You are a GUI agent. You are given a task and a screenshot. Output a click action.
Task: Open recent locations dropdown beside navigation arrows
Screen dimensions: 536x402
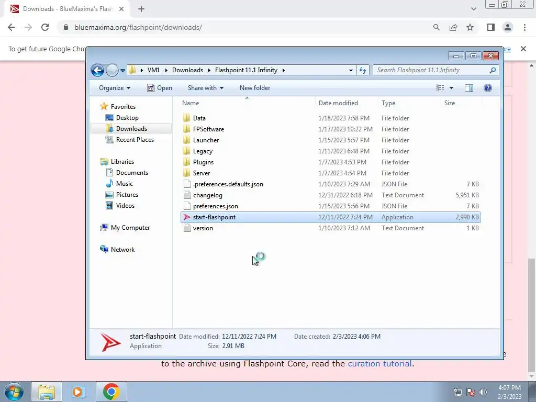click(x=122, y=71)
